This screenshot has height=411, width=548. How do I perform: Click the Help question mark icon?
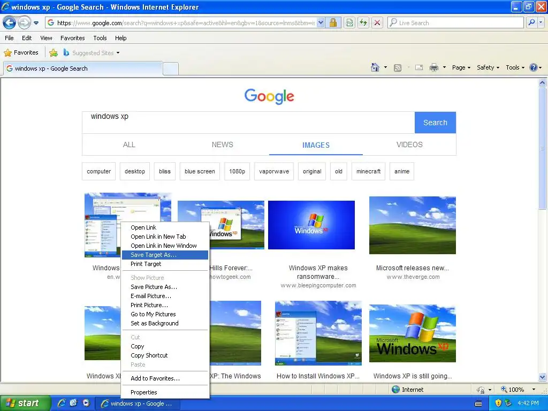(x=534, y=67)
